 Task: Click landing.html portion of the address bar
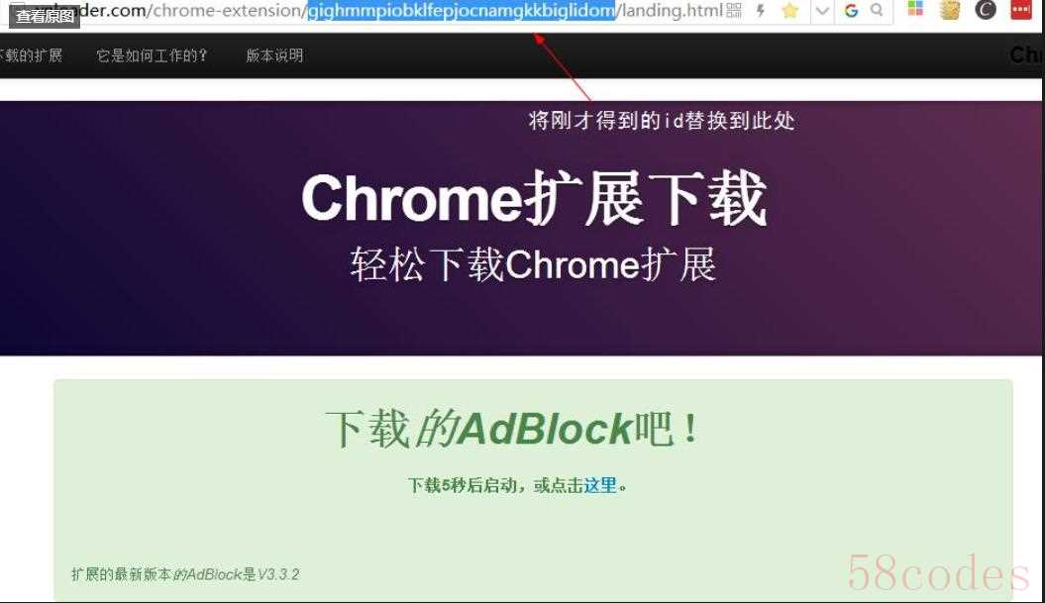(x=673, y=11)
